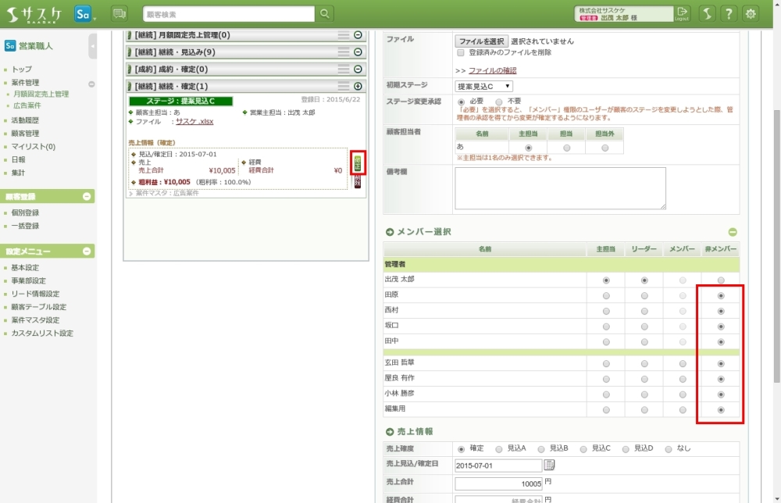Image resolution: width=781 pixels, height=503 pixels.
Task: Click the search magnifier icon
Action: click(x=324, y=14)
